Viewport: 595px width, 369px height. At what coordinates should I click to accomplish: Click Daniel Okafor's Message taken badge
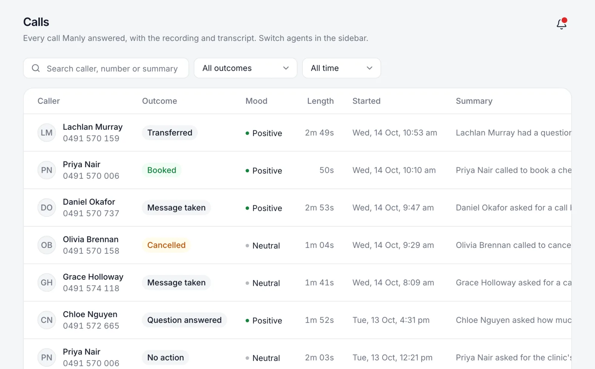pos(176,208)
